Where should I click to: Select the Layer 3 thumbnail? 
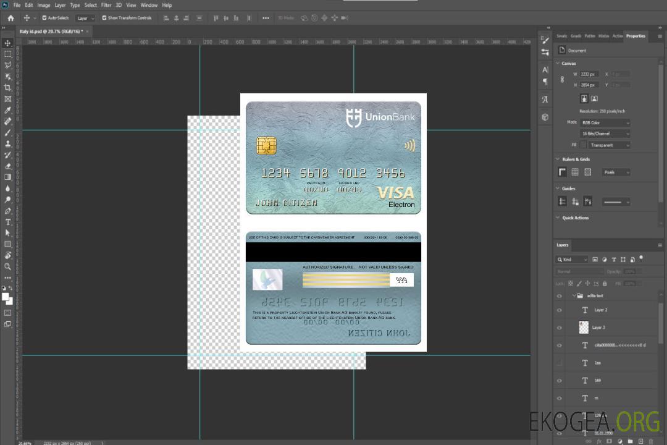[584, 328]
